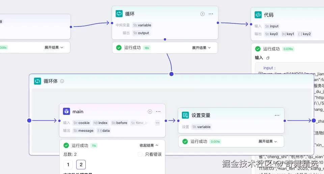
Task: Click the key2 output tag
Action: [x=304, y=34]
